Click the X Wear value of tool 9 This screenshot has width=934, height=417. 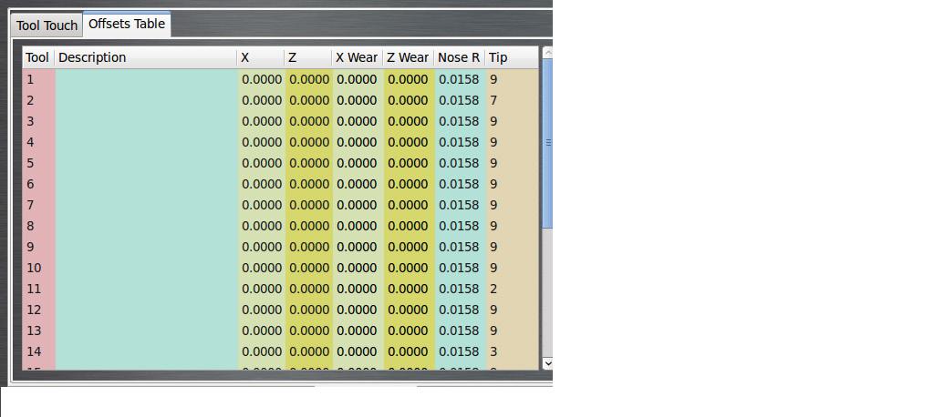click(358, 247)
